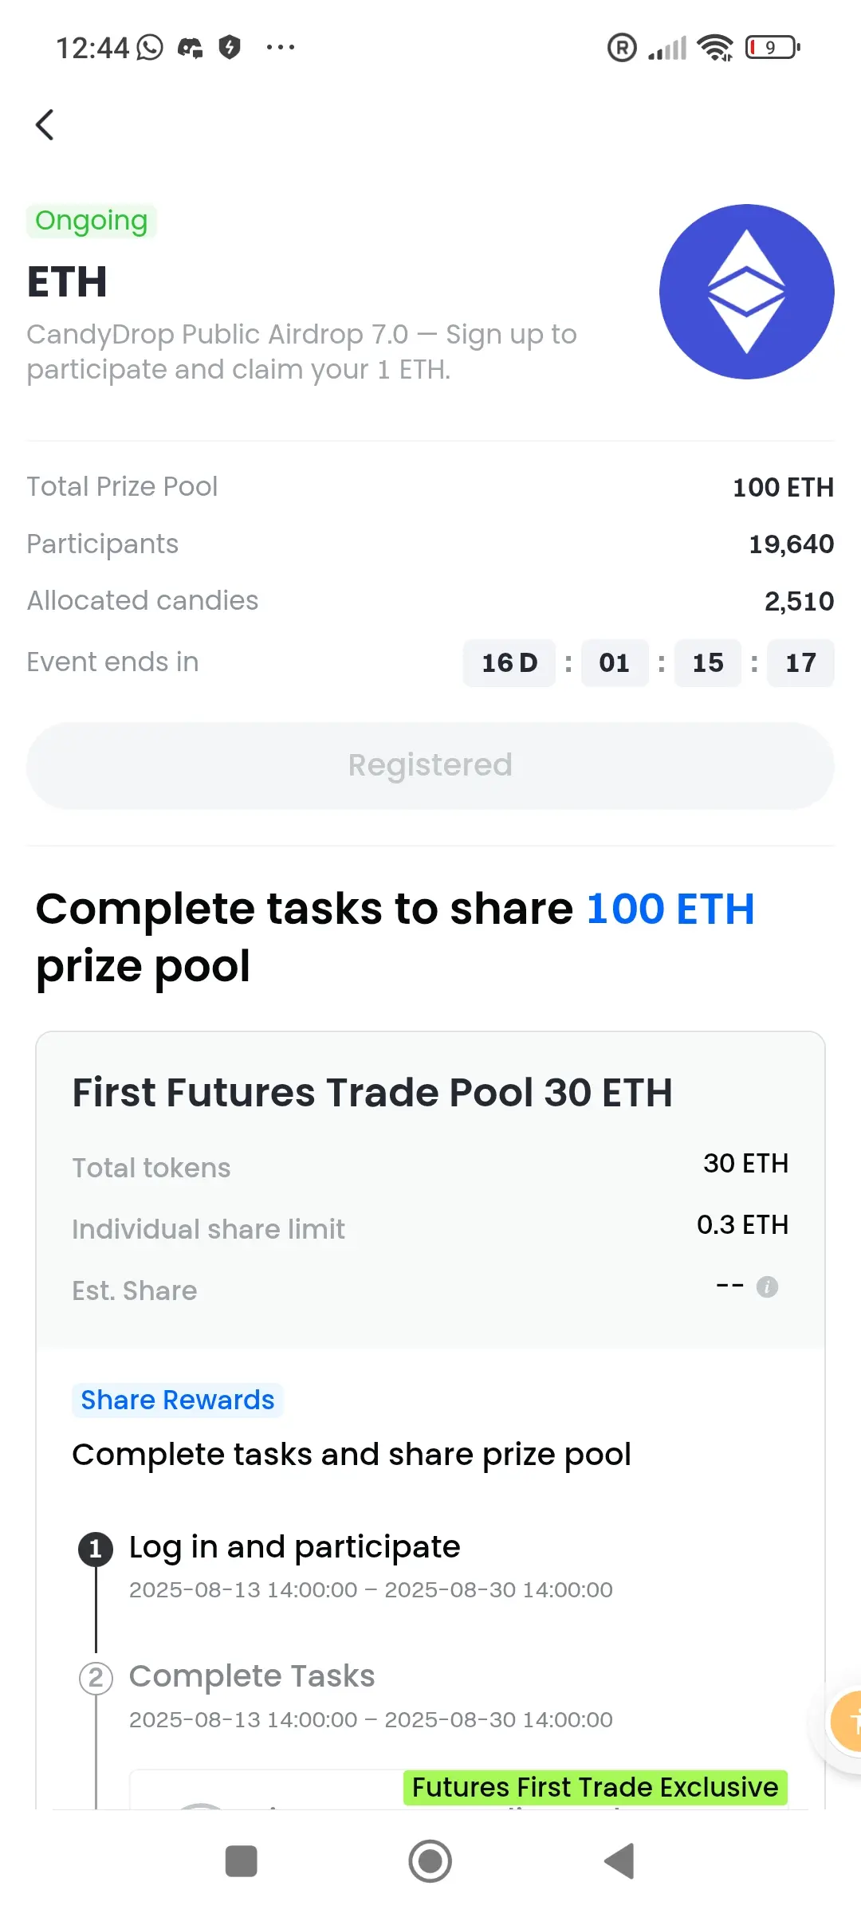
Task: Tap the back arrow at top left
Action: tap(45, 124)
